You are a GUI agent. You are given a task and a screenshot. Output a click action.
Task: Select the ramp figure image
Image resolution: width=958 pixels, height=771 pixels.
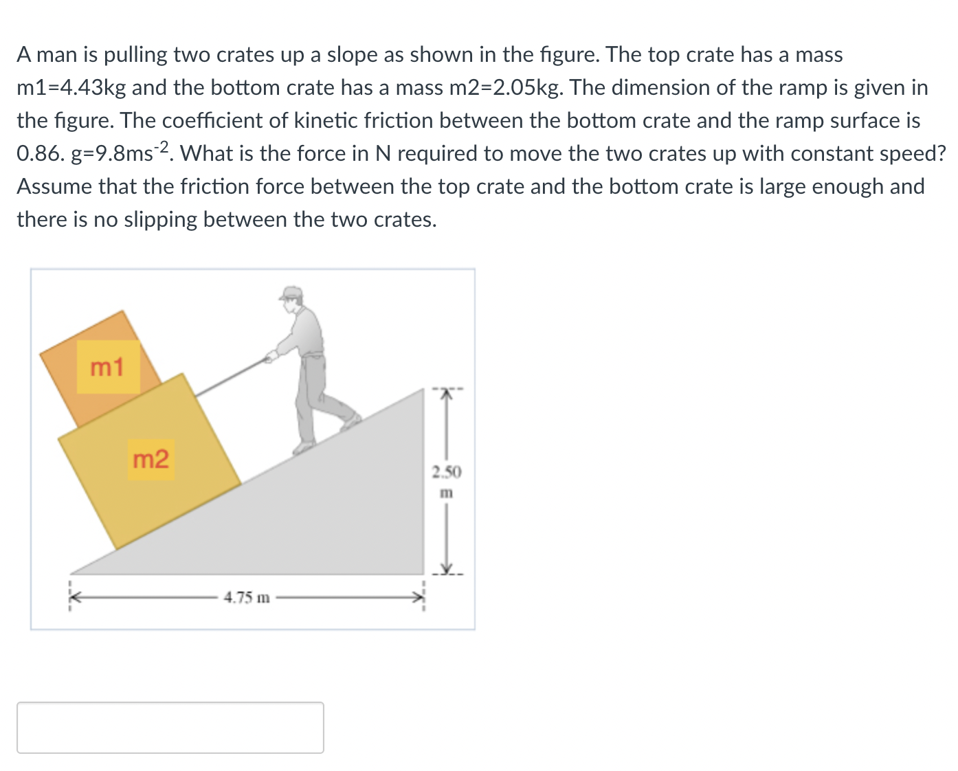254,447
